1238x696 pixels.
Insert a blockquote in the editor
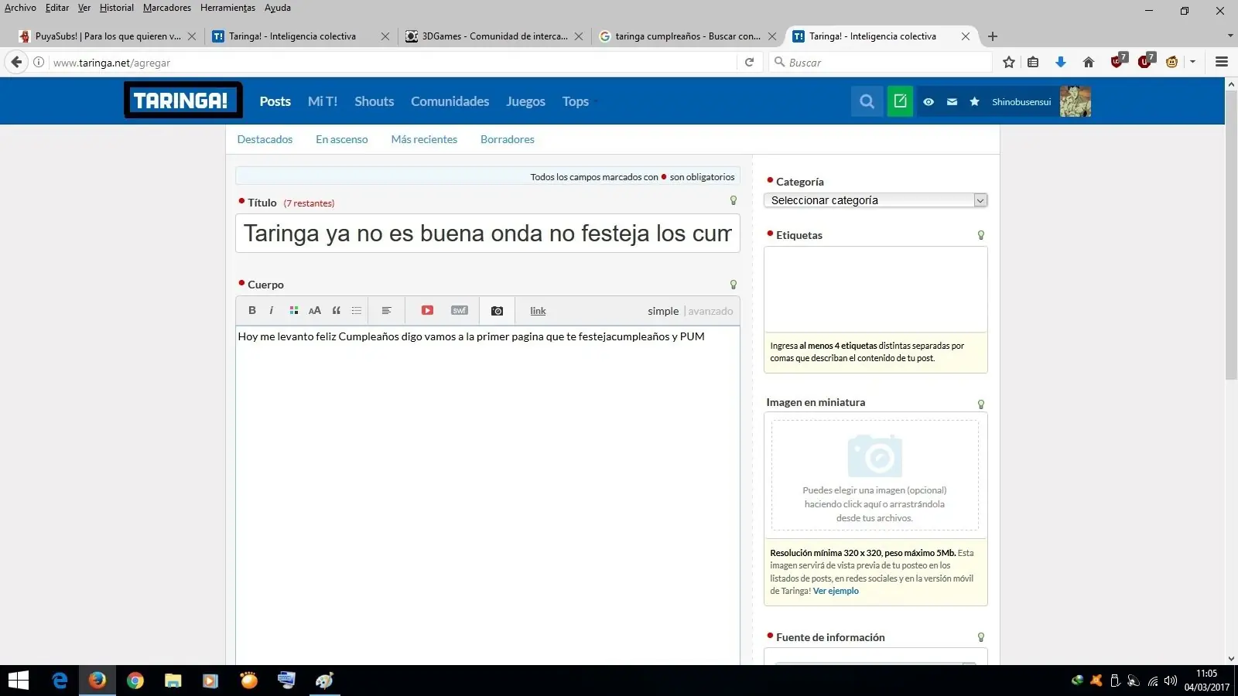pyautogui.click(x=336, y=310)
